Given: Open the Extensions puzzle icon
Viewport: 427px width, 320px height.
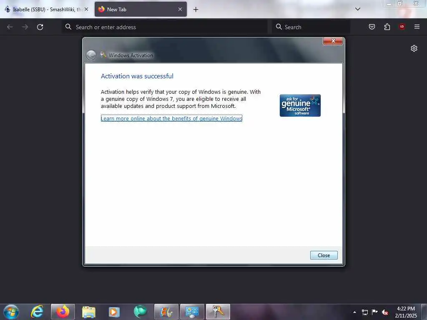Looking at the screenshot, I should pos(387,27).
